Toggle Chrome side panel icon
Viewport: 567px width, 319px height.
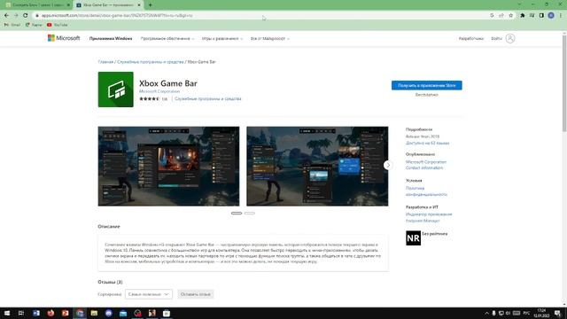(x=541, y=16)
